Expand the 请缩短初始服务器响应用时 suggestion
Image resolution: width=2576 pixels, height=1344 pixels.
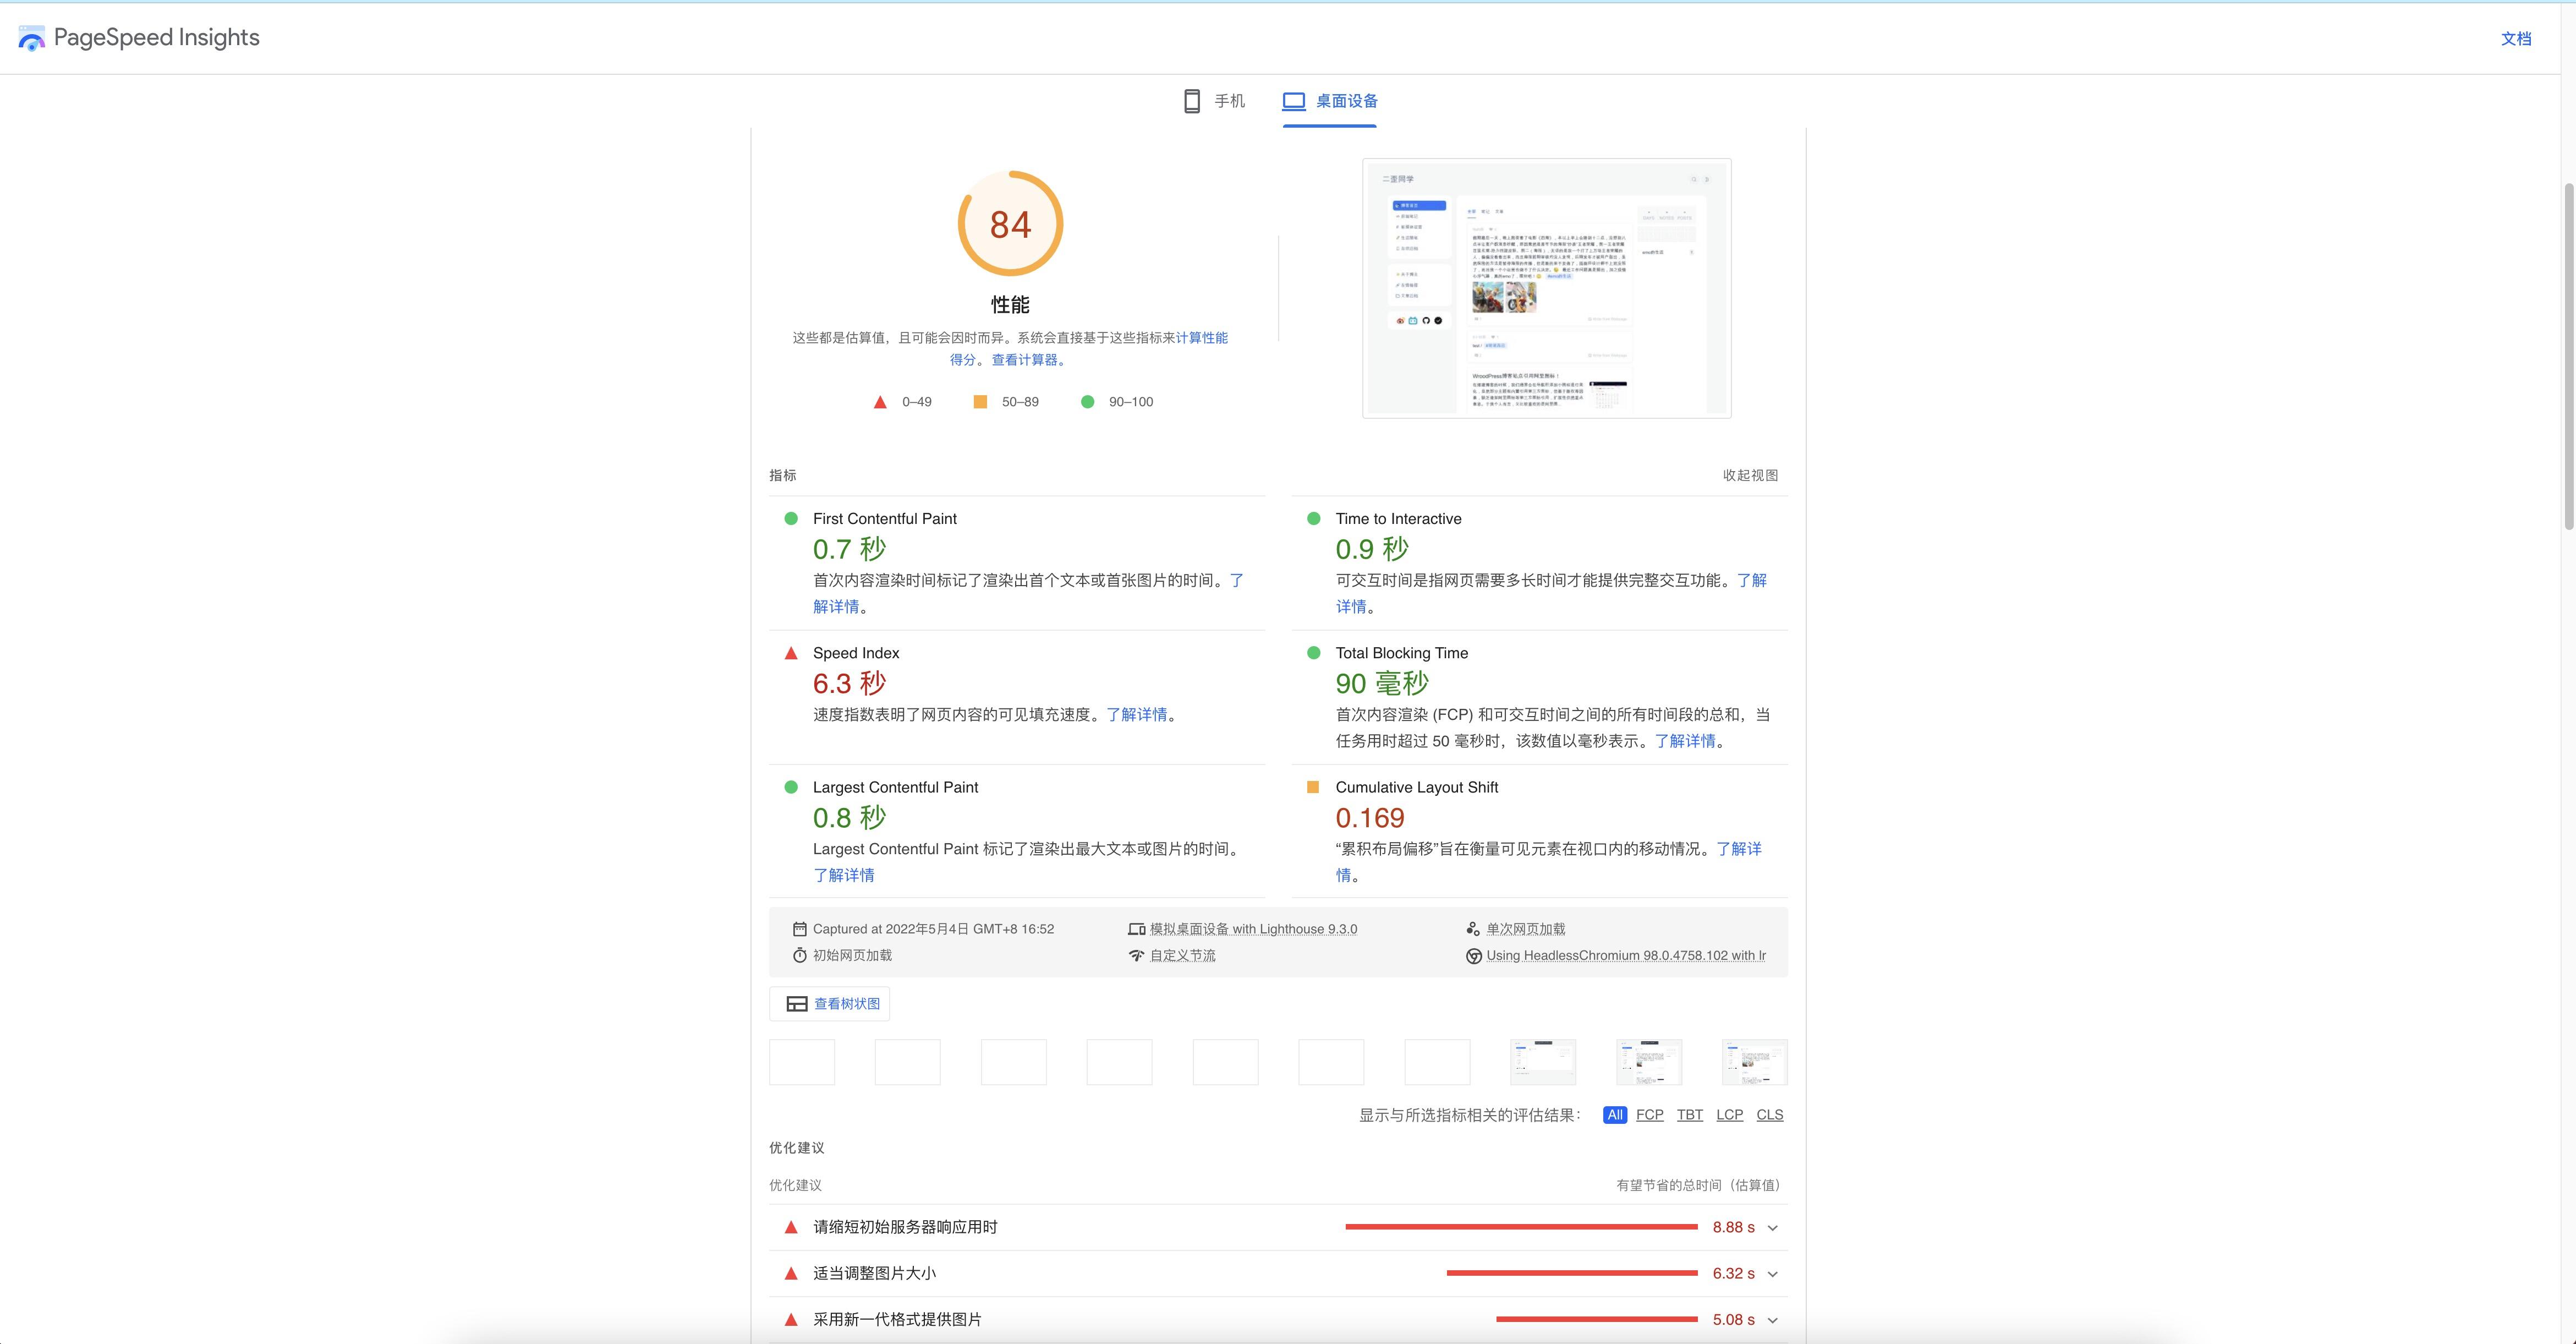click(1772, 1227)
